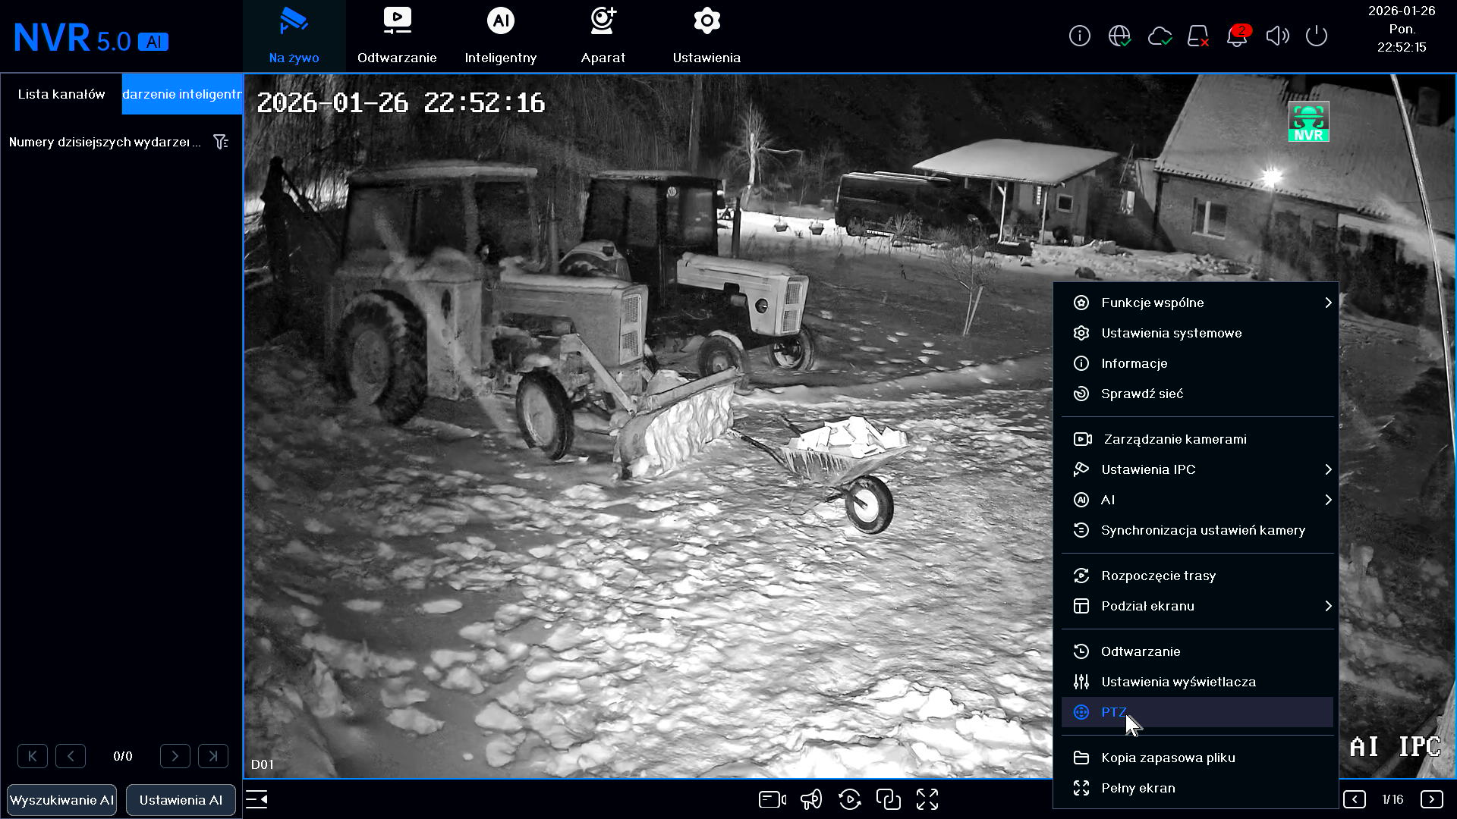This screenshot has width=1457, height=819.
Task: Click the fullscreen expand icon in bottom bar
Action: click(x=927, y=799)
